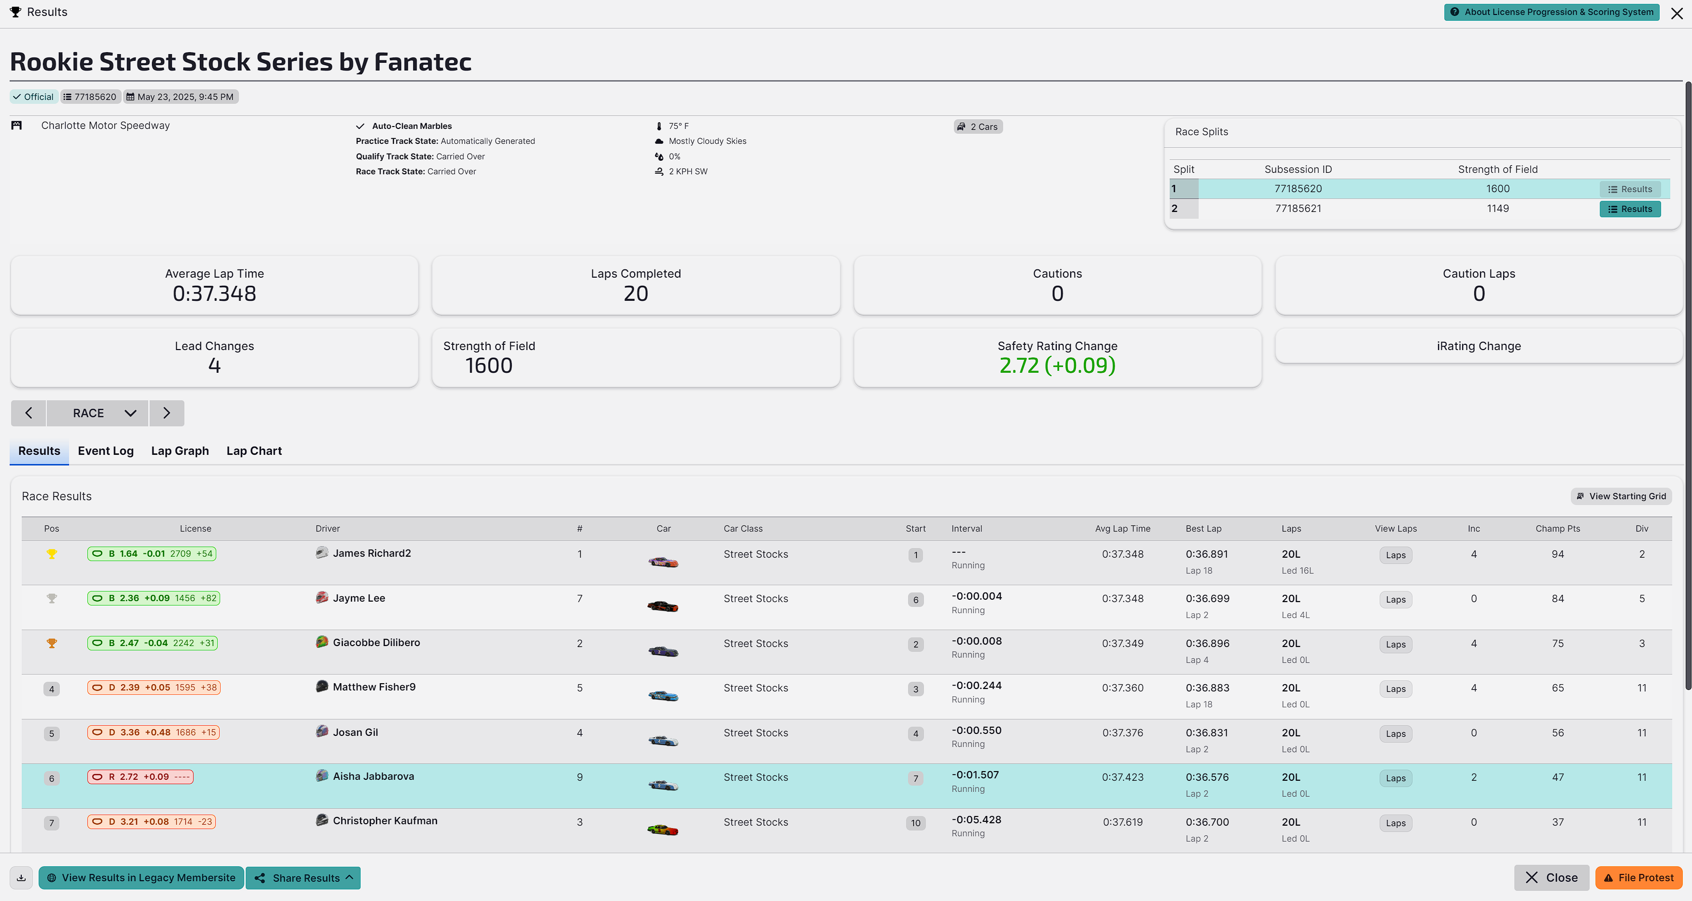
Task: Click the 2 Cars badge icon
Action: click(x=961, y=126)
